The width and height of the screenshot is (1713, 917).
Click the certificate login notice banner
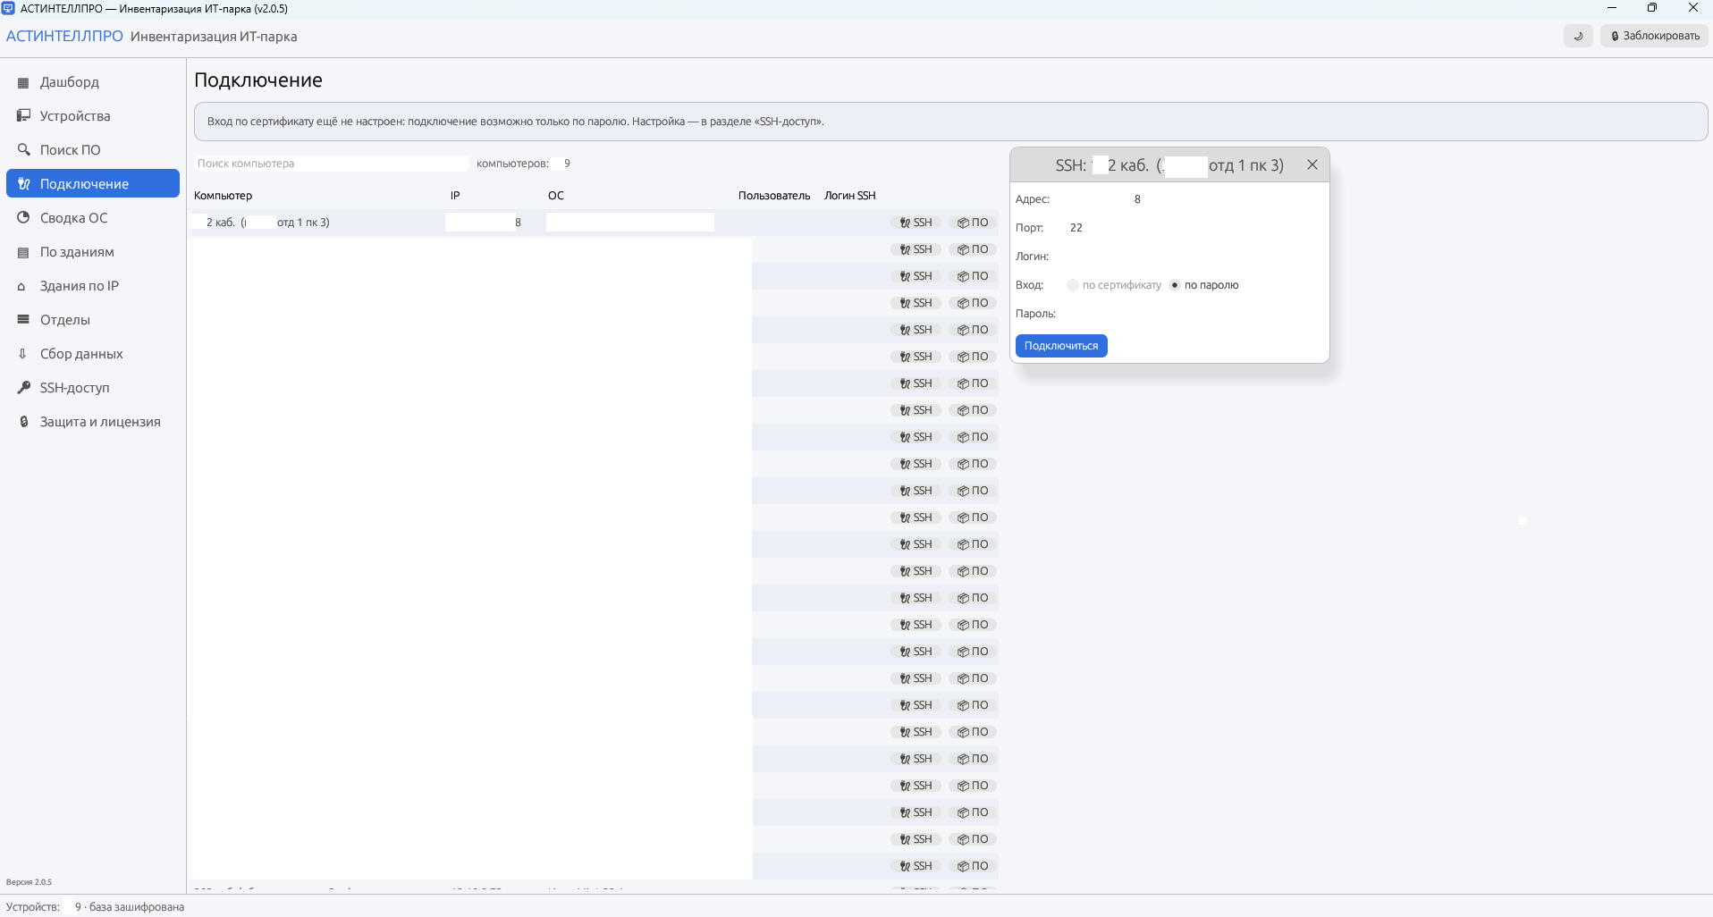[950, 122]
